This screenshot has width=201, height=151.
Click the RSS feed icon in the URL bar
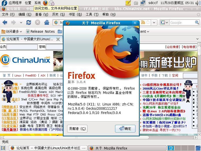coord(143,22)
